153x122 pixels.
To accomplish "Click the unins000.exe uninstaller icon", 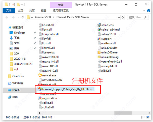I will point(99,52).
